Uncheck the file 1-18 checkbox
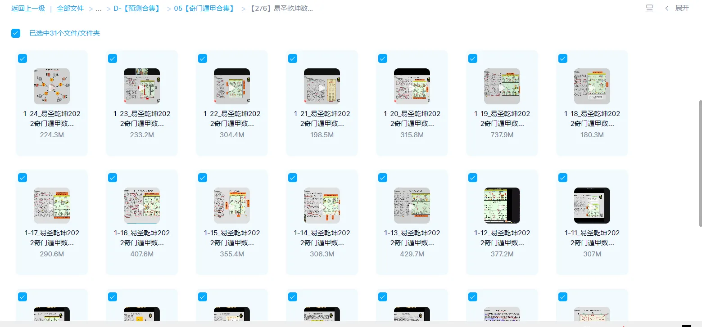 point(563,58)
